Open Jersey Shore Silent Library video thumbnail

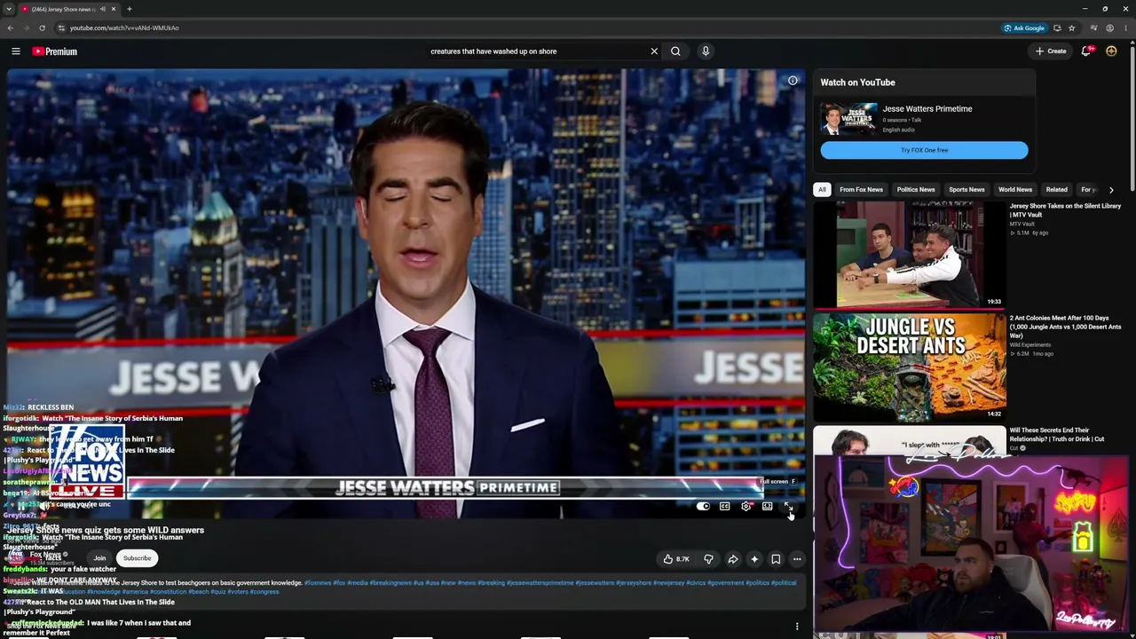pyautogui.click(x=910, y=255)
